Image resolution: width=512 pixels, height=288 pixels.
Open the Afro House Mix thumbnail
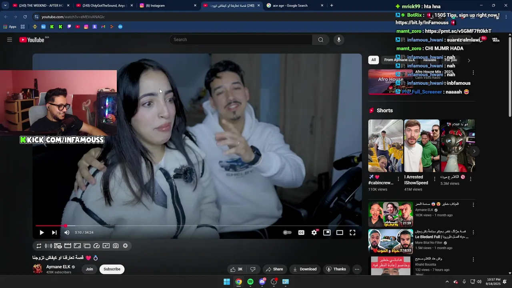tap(390, 82)
